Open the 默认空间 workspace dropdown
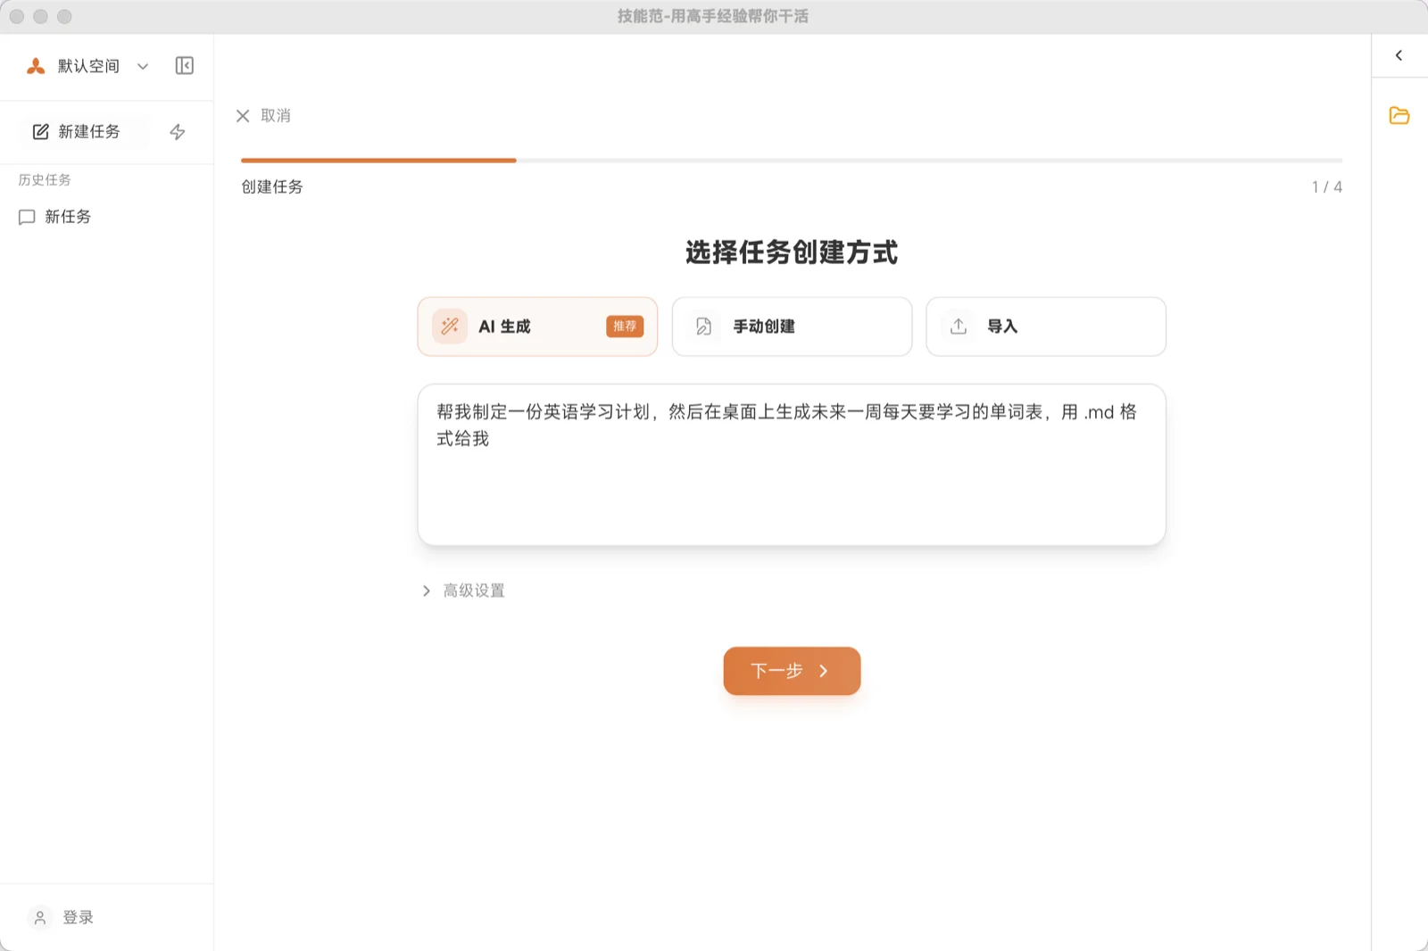Screen dimensions: 1428x951 click(x=142, y=66)
